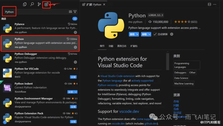Select Python Debugger in extension list
223x126 pixels.
[26, 54]
